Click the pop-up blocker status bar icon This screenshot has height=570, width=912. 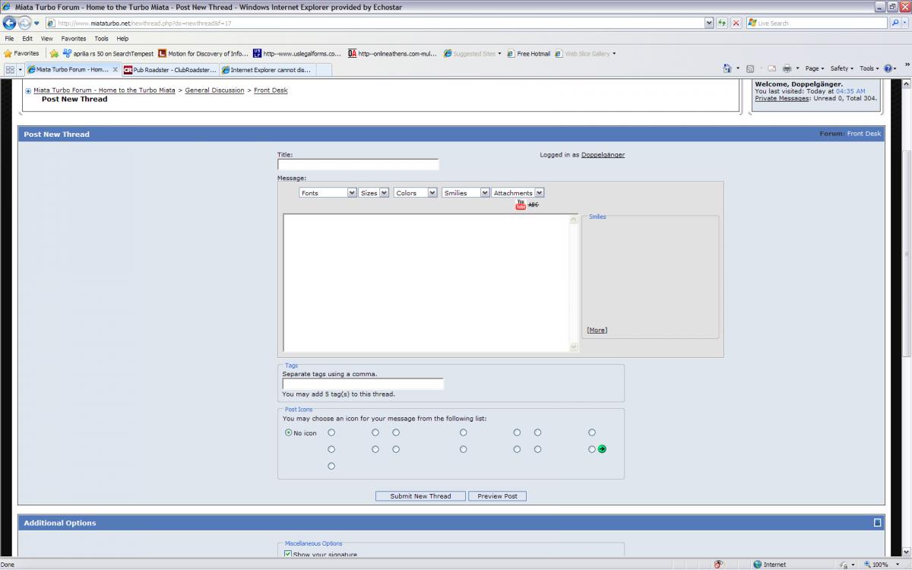pos(718,564)
